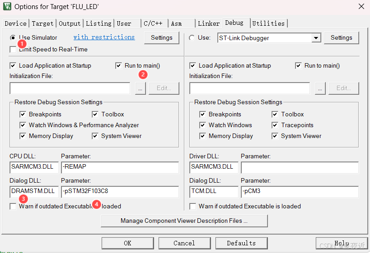The width and height of the screenshot is (370, 253).
Task: Toggle debugger Watch Windows checkbox
Action: point(203,125)
